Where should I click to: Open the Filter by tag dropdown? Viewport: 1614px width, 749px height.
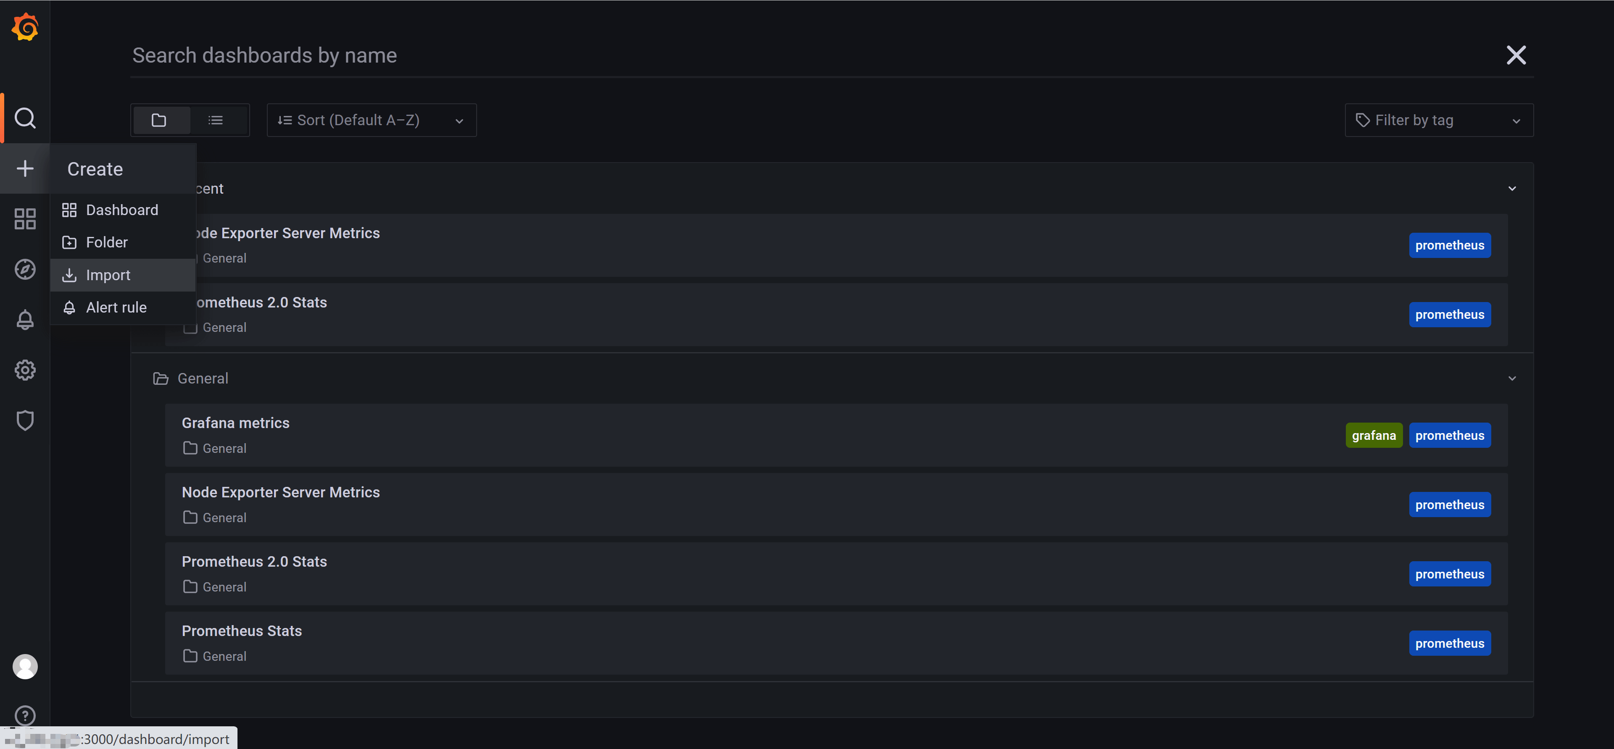(x=1439, y=120)
